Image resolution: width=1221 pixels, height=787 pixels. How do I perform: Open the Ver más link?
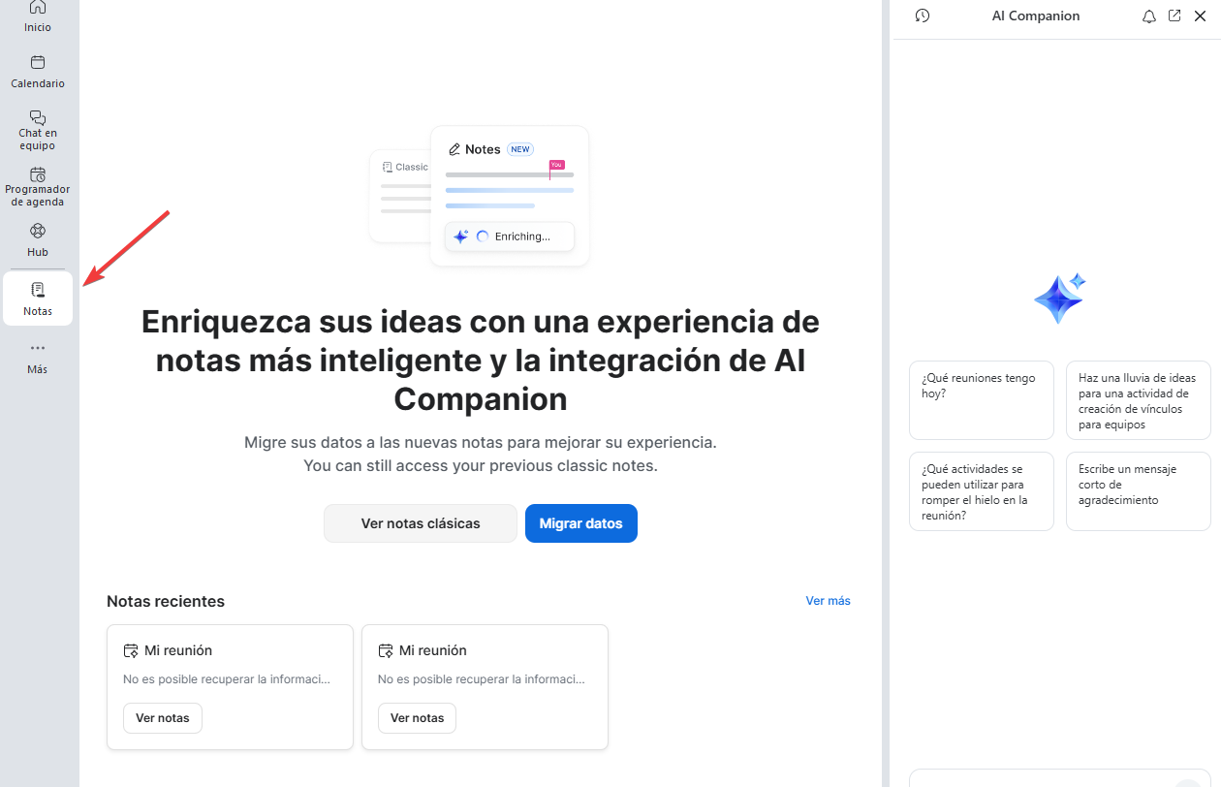(x=829, y=601)
